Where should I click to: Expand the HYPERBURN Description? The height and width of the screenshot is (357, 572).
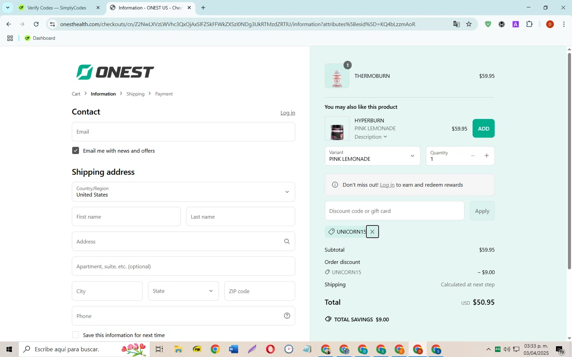(371, 137)
